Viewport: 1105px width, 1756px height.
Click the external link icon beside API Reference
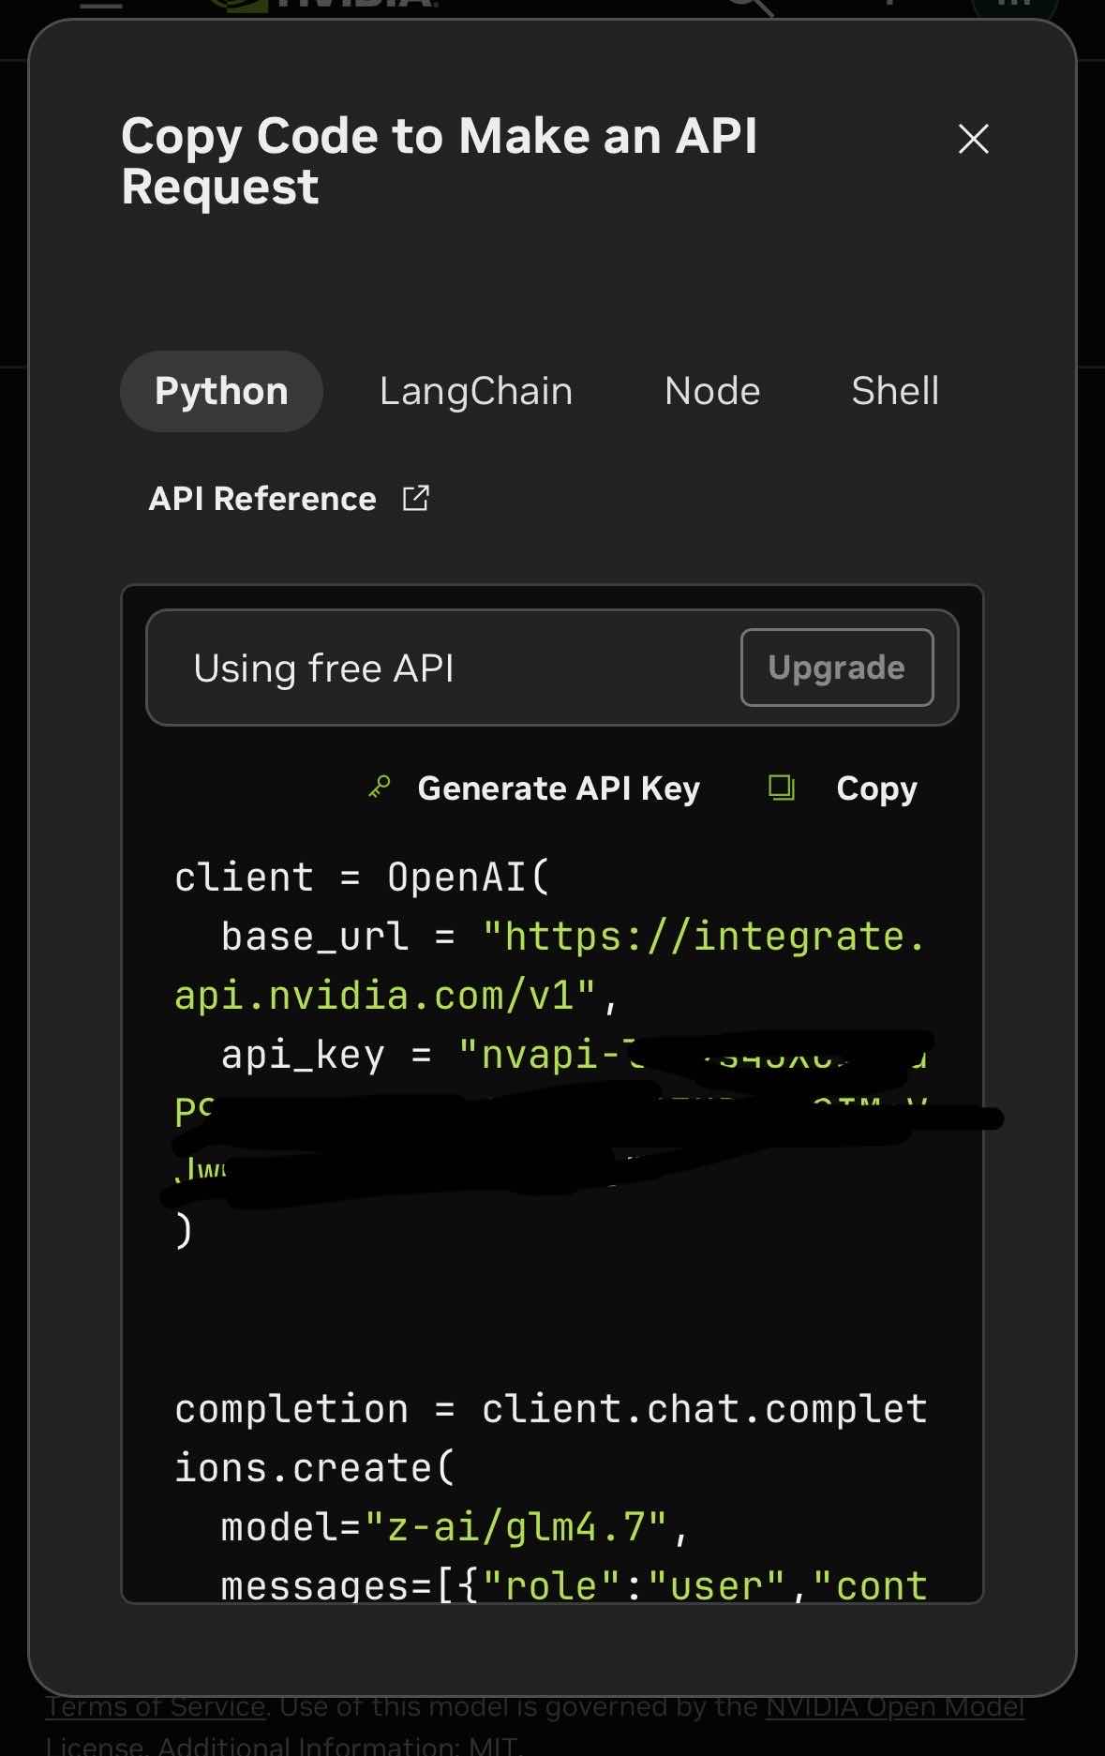click(x=416, y=498)
